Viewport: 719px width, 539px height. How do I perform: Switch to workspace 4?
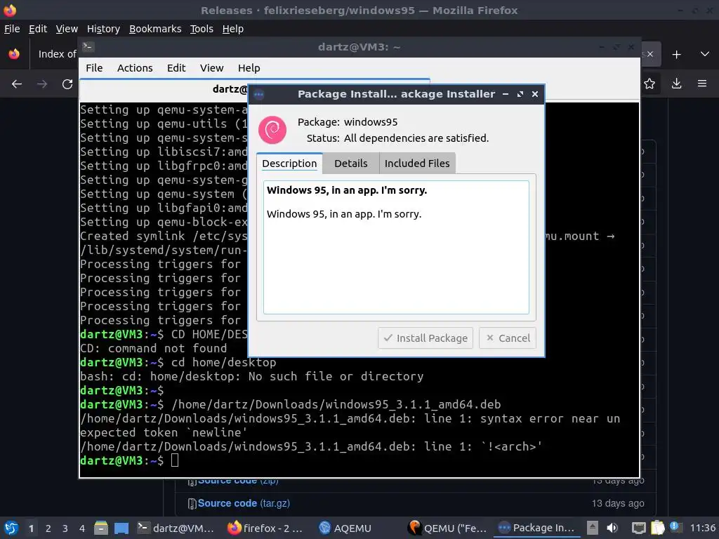[82, 528]
